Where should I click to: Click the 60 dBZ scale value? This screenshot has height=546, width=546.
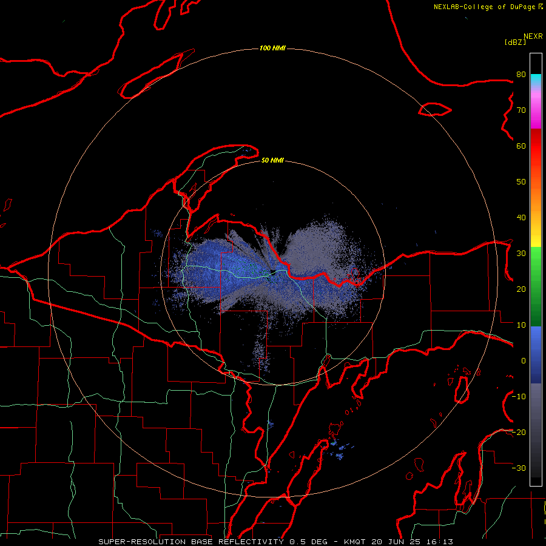click(x=521, y=146)
